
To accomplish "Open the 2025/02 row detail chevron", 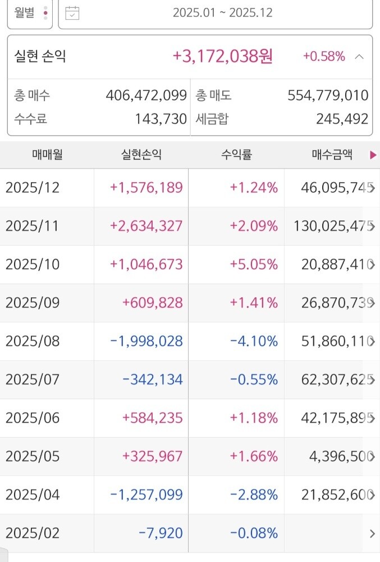I will pos(373,533).
